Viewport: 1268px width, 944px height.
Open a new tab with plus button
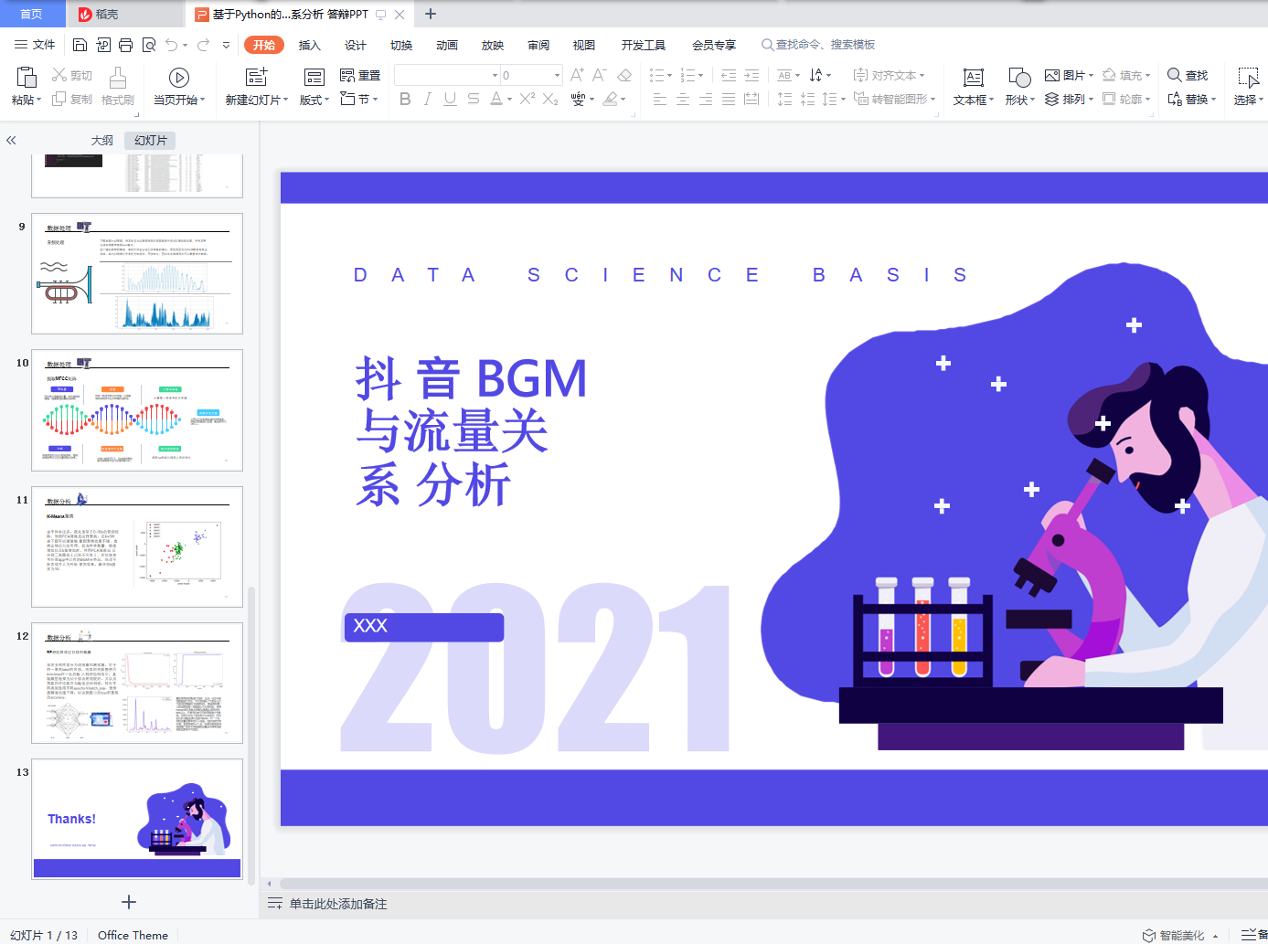pyautogui.click(x=431, y=14)
